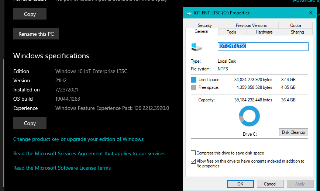
Task: Click the blue Used space color square
Action: click(193, 80)
